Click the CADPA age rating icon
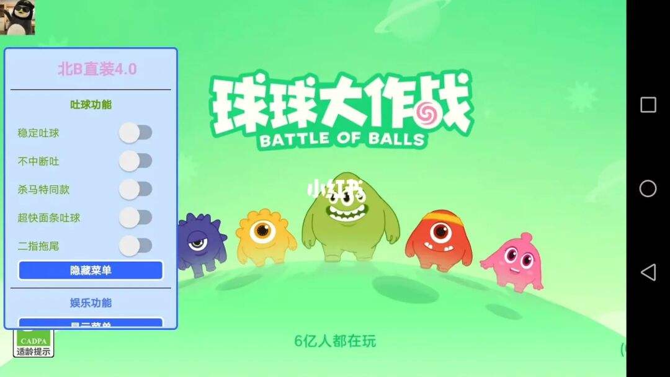The image size is (670, 377). coord(33,344)
